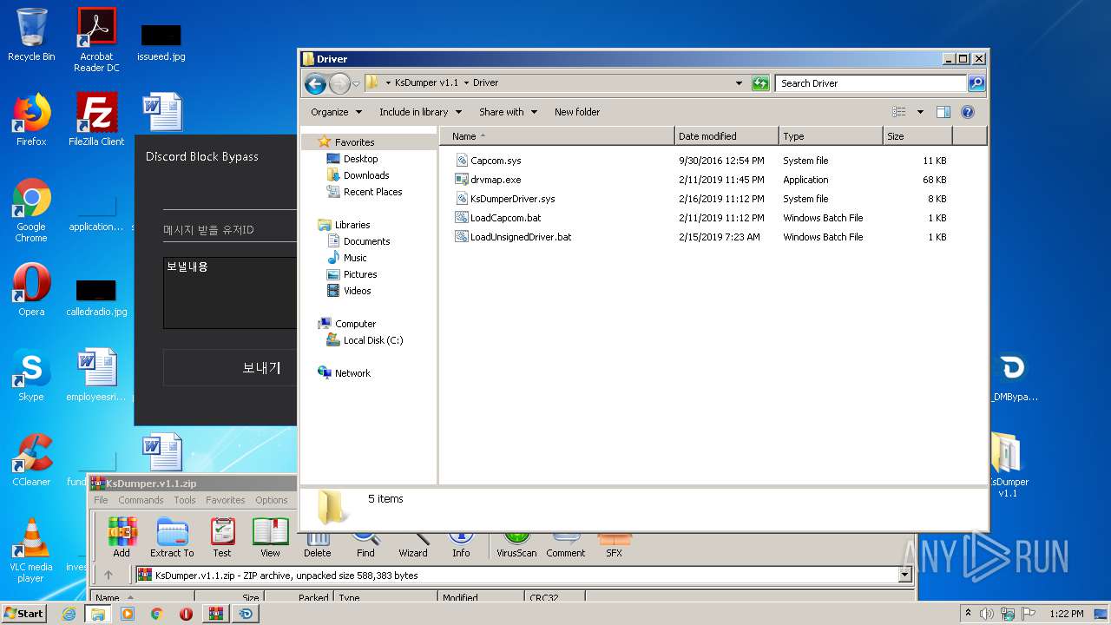
Task: Click the volume speaker tray icon
Action: pos(987,614)
